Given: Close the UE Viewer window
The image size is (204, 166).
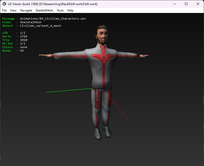Looking at the screenshot, I should (x=198, y=4).
